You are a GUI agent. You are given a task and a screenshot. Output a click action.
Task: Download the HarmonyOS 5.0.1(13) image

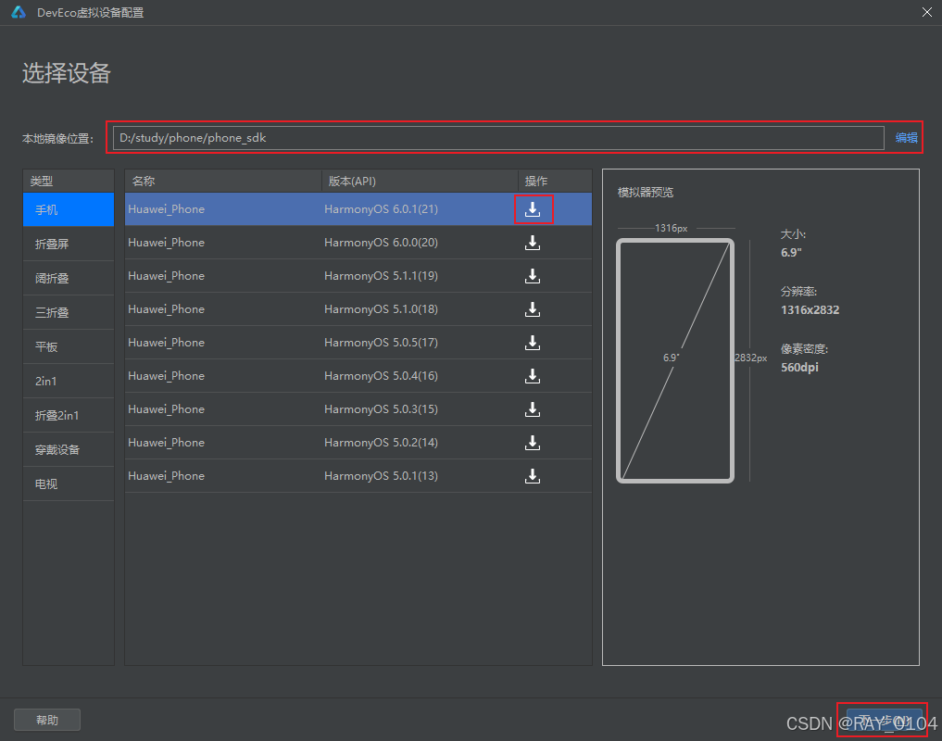point(533,476)
